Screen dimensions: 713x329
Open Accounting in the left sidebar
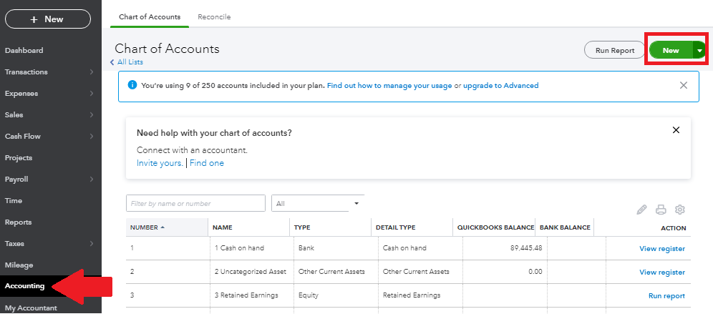[x=25, y=286]
